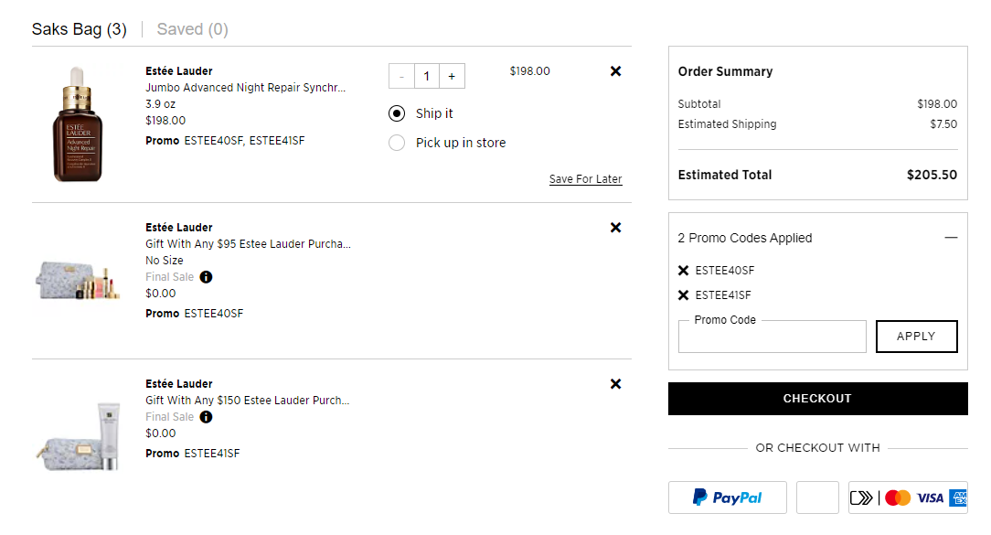
Task: Show Final Sale info for $150 gift
Action: 206,417
